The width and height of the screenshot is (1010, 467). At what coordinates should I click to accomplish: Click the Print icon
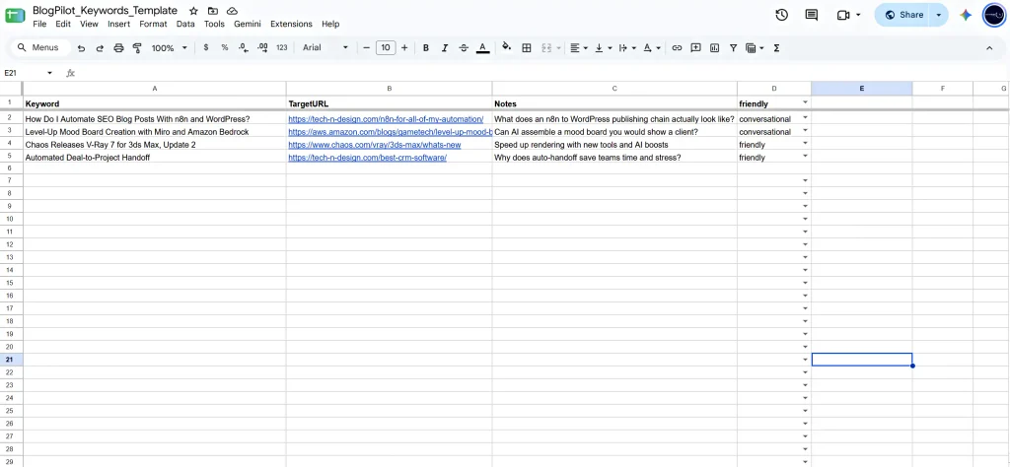pos(118,48)
